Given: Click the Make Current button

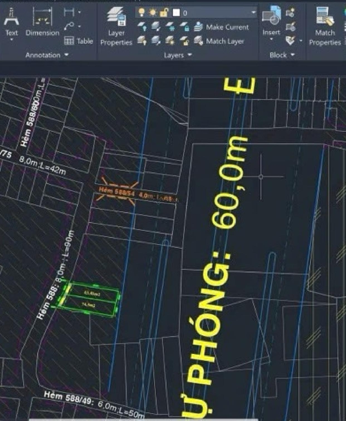Looking at the screenshot, I should [221, 27].
